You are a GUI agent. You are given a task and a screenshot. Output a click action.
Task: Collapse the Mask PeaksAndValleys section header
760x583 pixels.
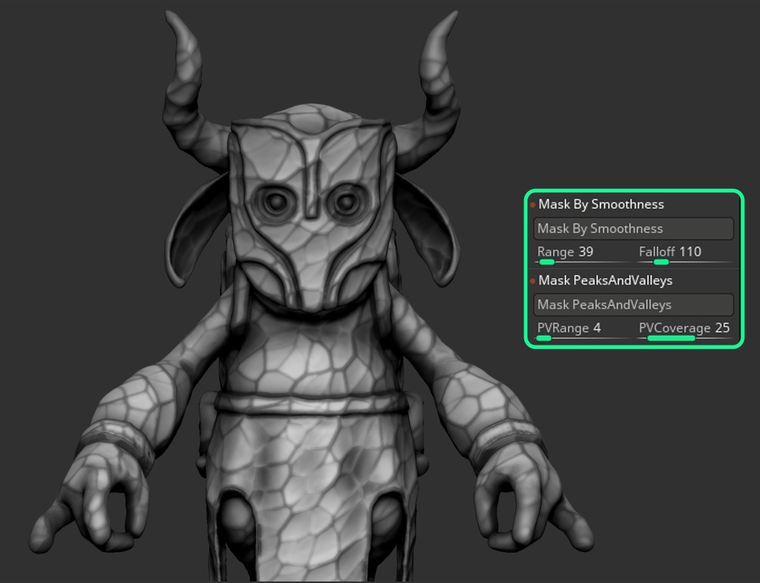click(x=605, y=281)
